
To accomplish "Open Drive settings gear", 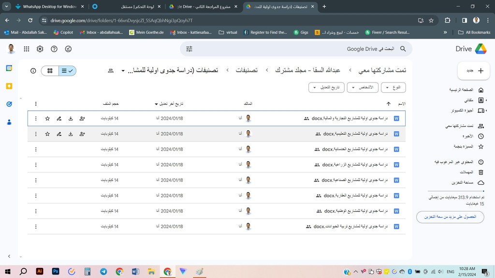I will pos(40,49).
